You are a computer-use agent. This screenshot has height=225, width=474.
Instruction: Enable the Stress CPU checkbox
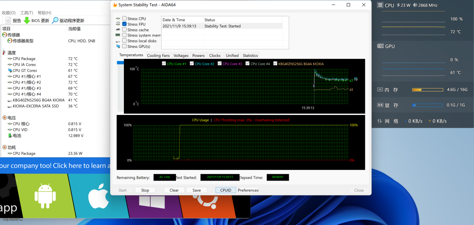(124, 19)
